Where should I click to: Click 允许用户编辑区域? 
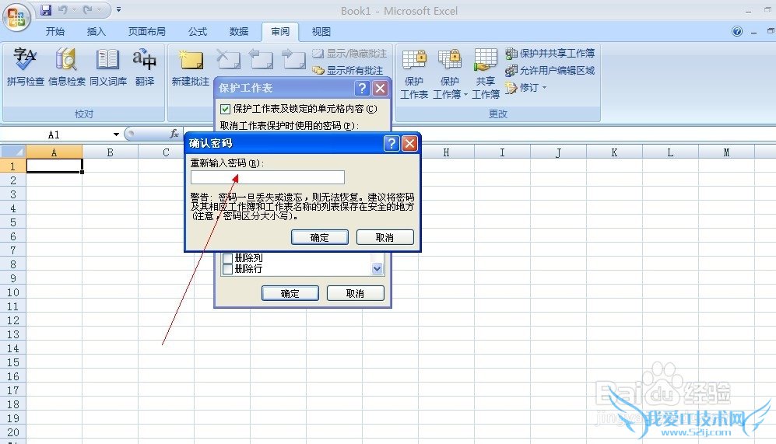(550, 70)
